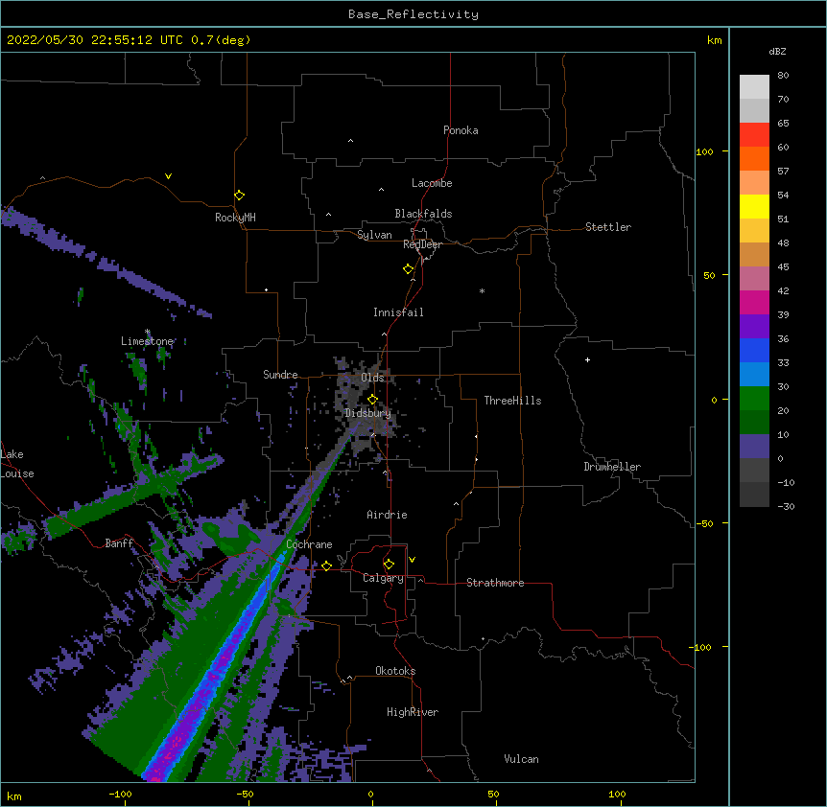Click the Okotoks city label

click(395, 671)
